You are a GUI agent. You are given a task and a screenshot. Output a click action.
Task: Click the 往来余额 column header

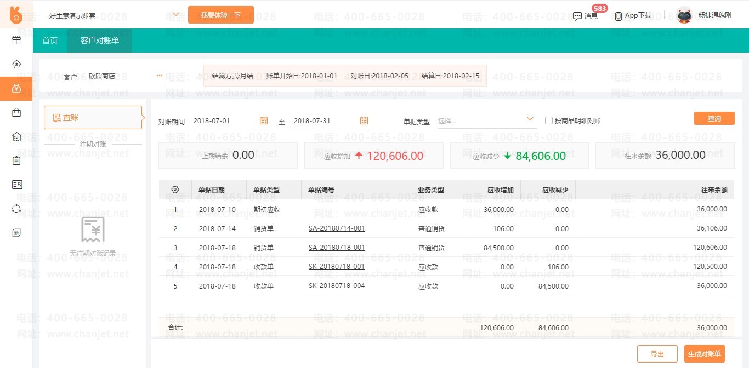click(714, 190)
